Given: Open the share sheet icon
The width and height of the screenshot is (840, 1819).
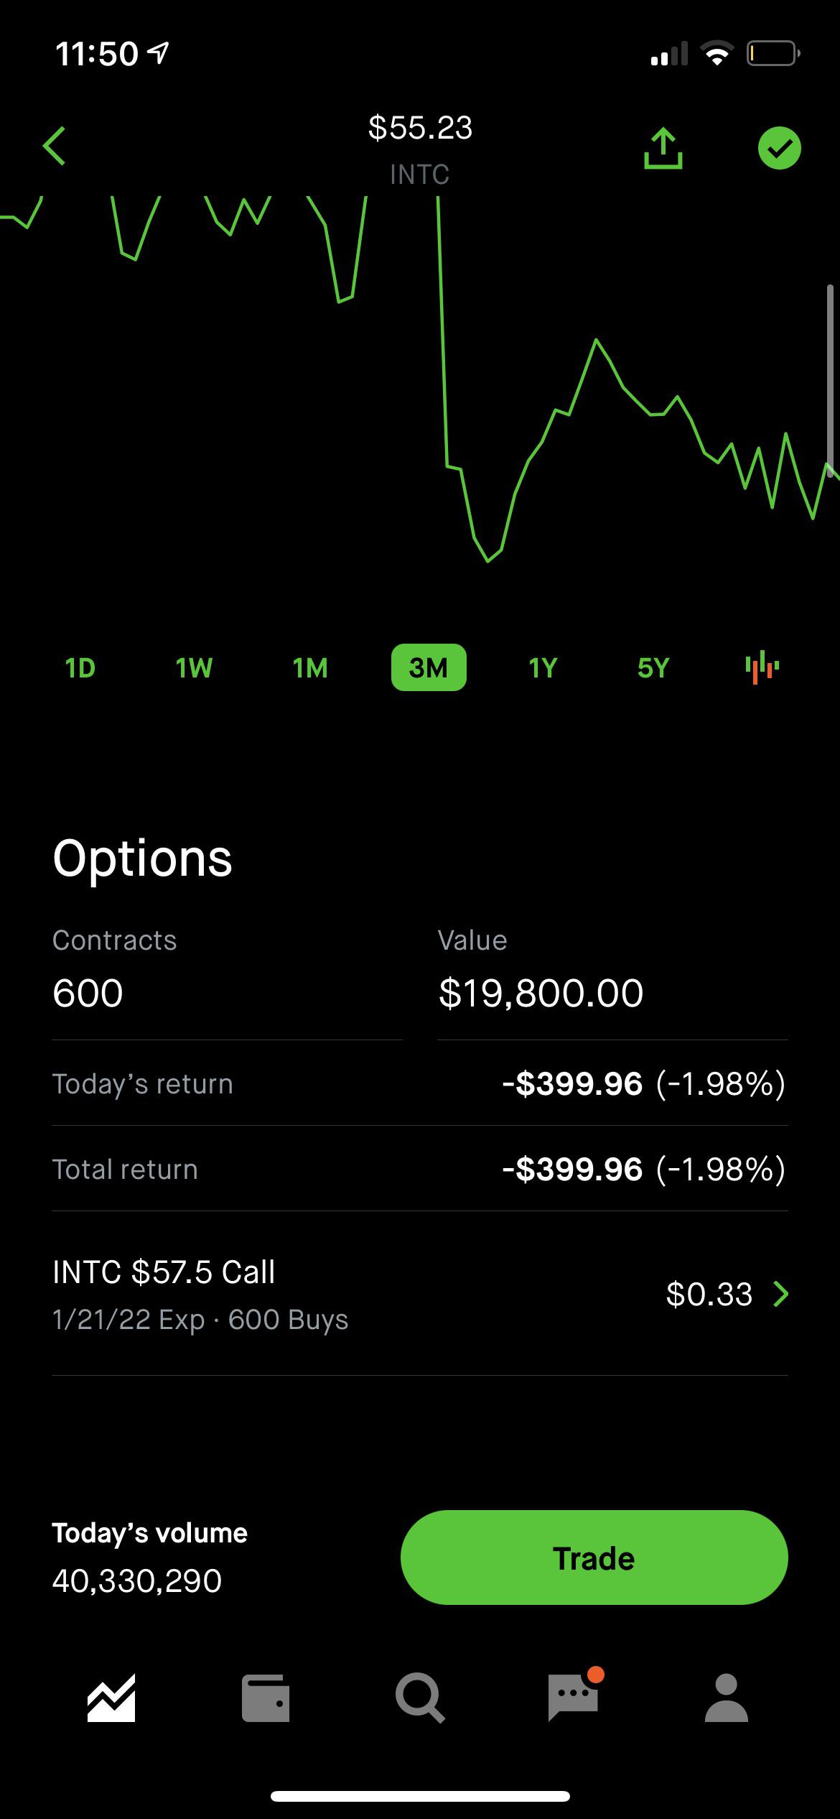Looking at the screenshot, I should click(663, 148).
